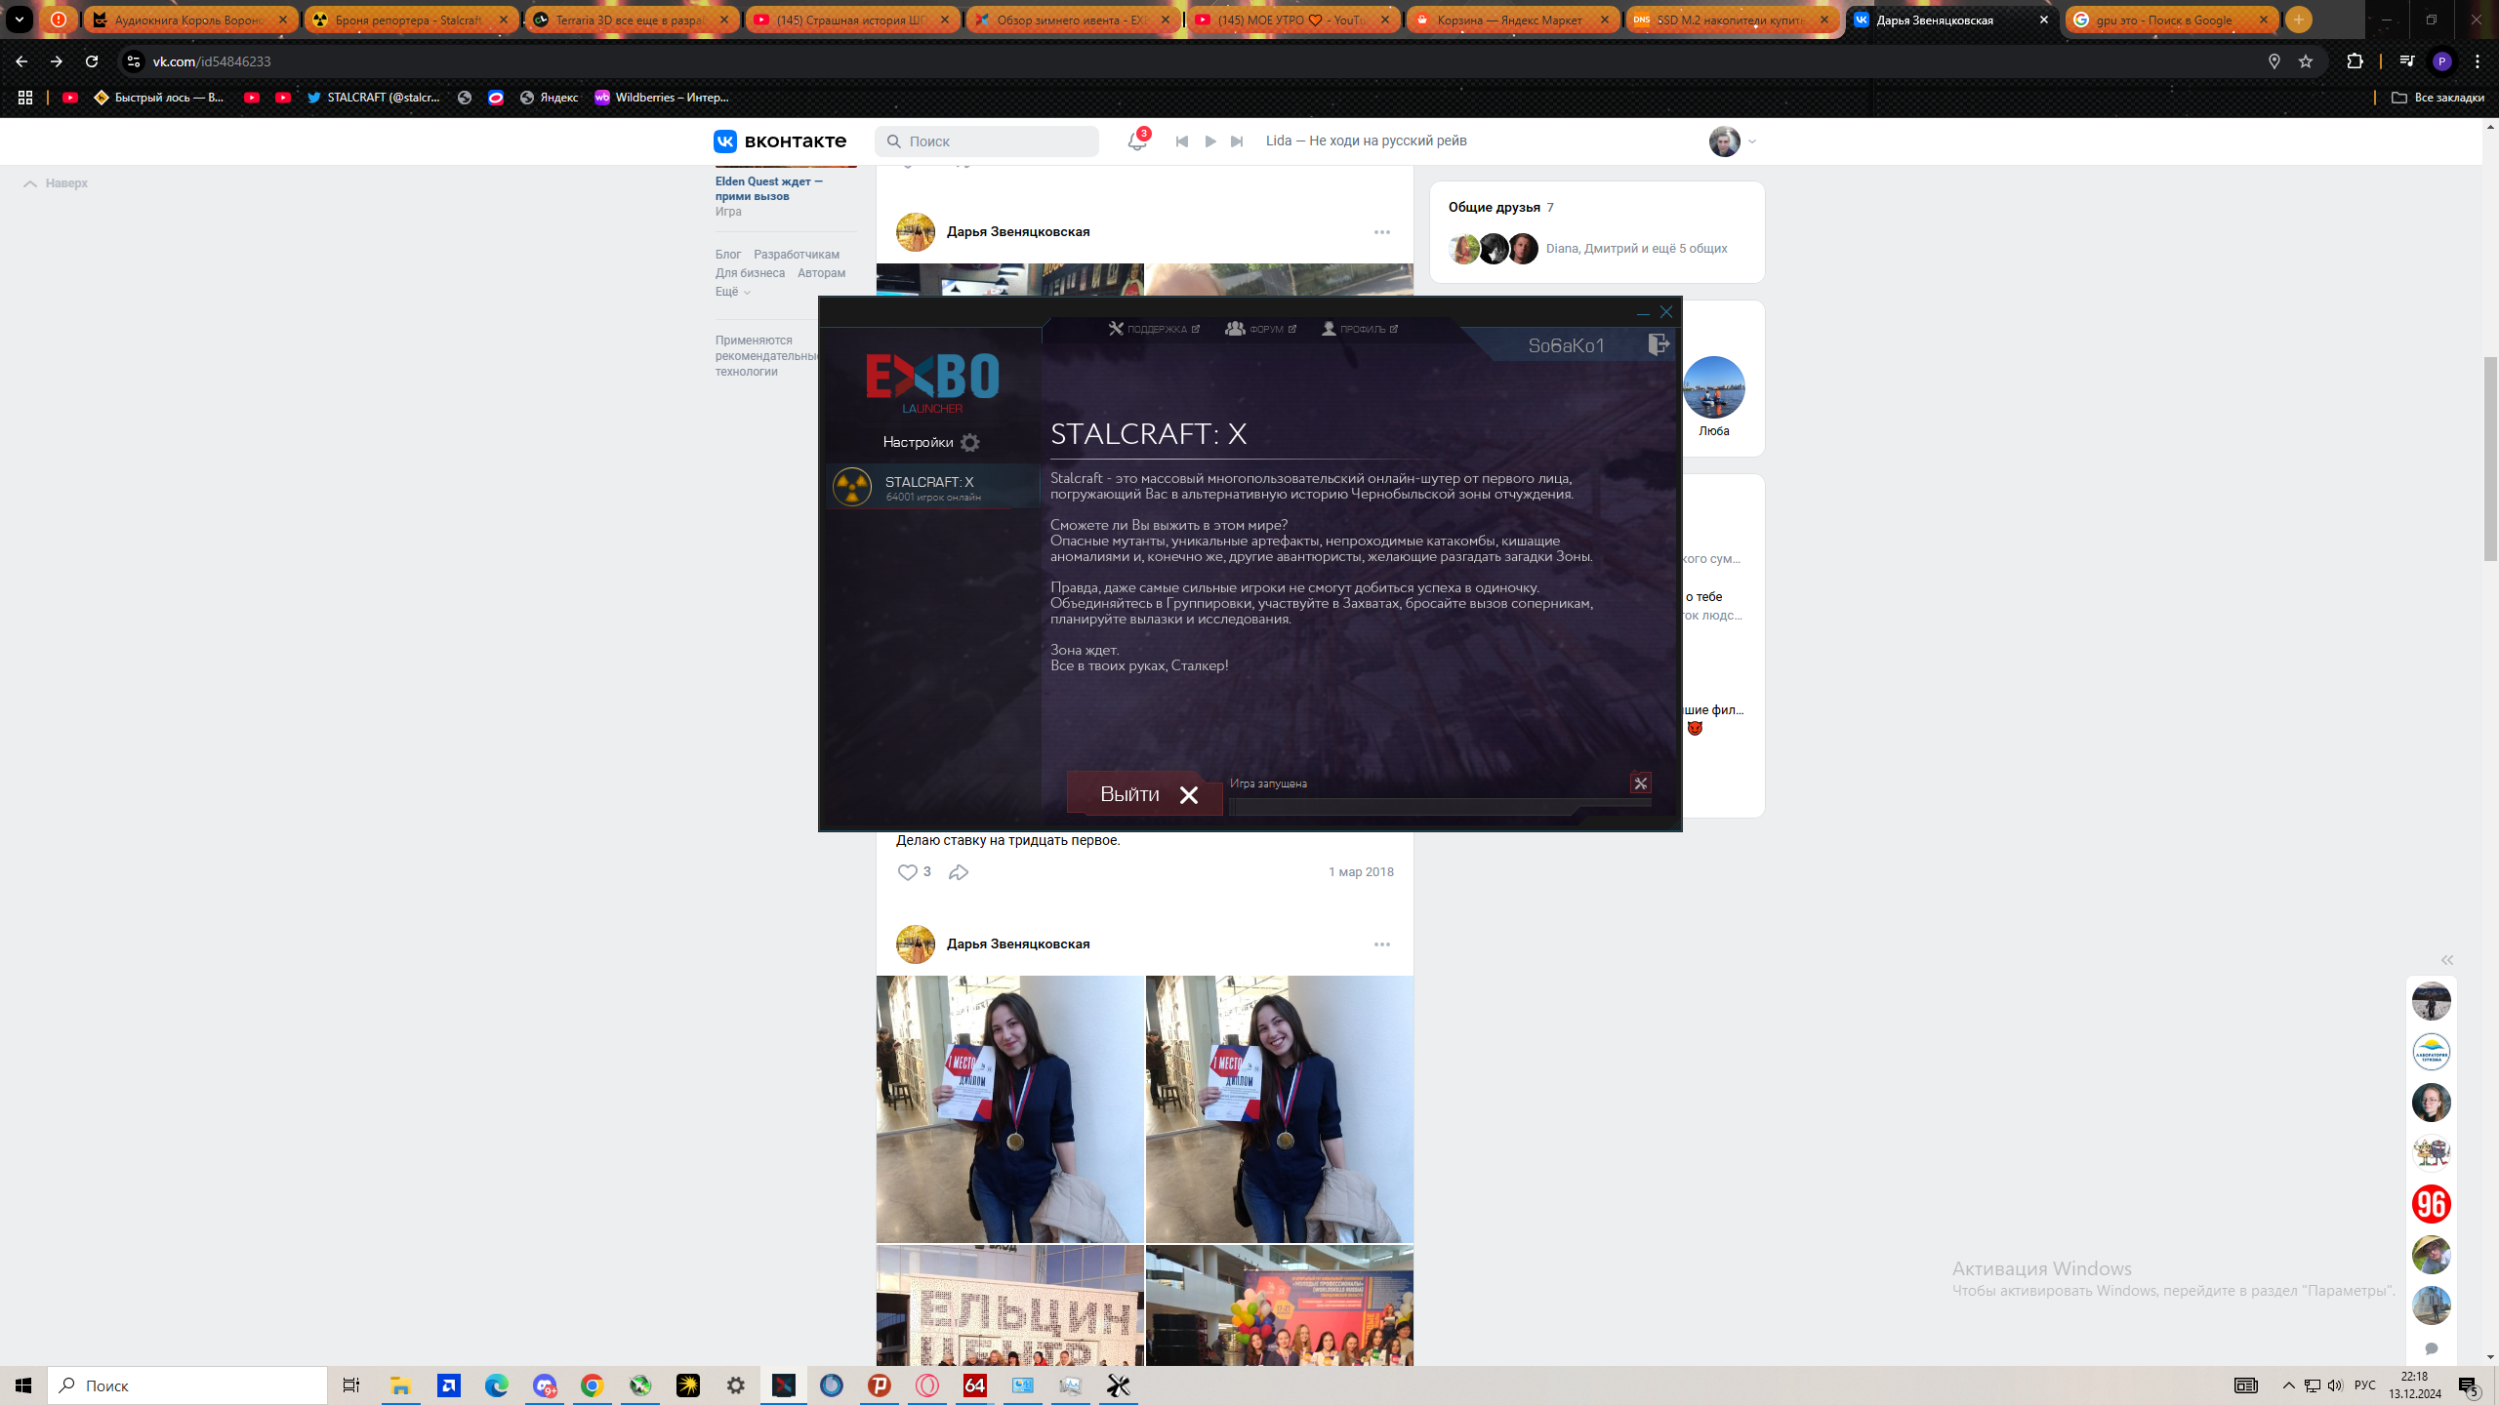
Task: Open Windows Start menu
Action: click(x=23, y=1385)
